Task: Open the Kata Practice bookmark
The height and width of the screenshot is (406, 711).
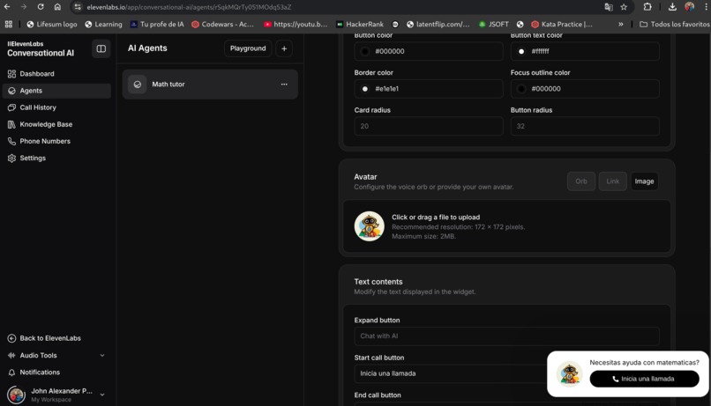Action: pos(562,24)
